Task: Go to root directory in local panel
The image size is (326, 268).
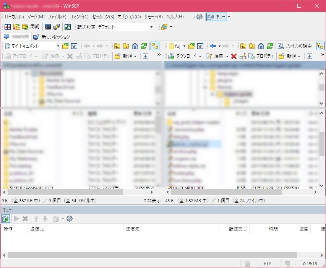Action: coord(126,46)
